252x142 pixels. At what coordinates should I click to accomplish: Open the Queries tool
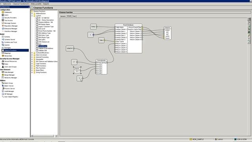coord(7,45)
